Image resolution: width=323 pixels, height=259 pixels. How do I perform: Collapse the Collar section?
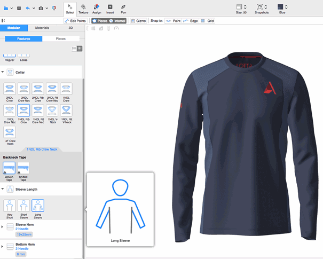(3, 72)
